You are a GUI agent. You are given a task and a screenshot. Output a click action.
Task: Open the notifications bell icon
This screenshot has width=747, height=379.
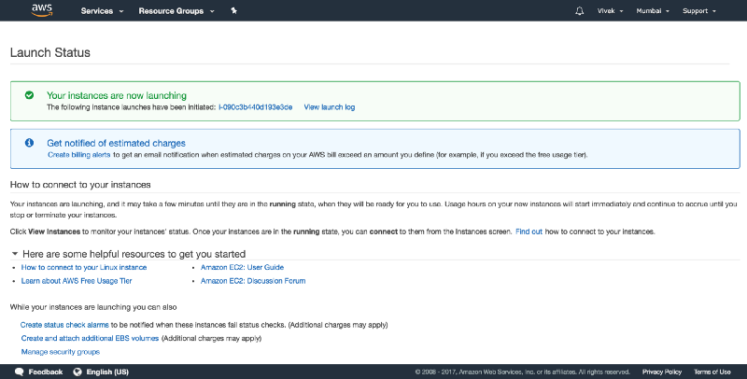(579, 11)
